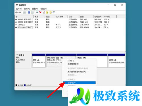Click the view settings list toolbar icon
Screen dimensions: 142x106
pyautogui.click(x=54, y=12)
